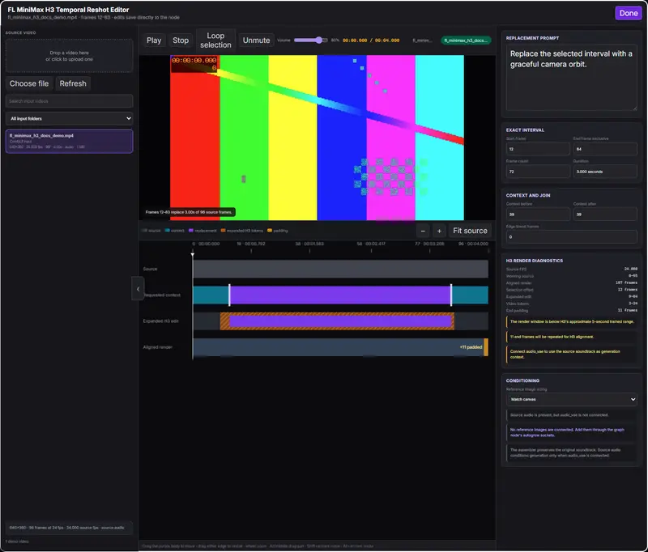
Task: Click '11 end frames will be repeated' warning
Action: point(572,337)
